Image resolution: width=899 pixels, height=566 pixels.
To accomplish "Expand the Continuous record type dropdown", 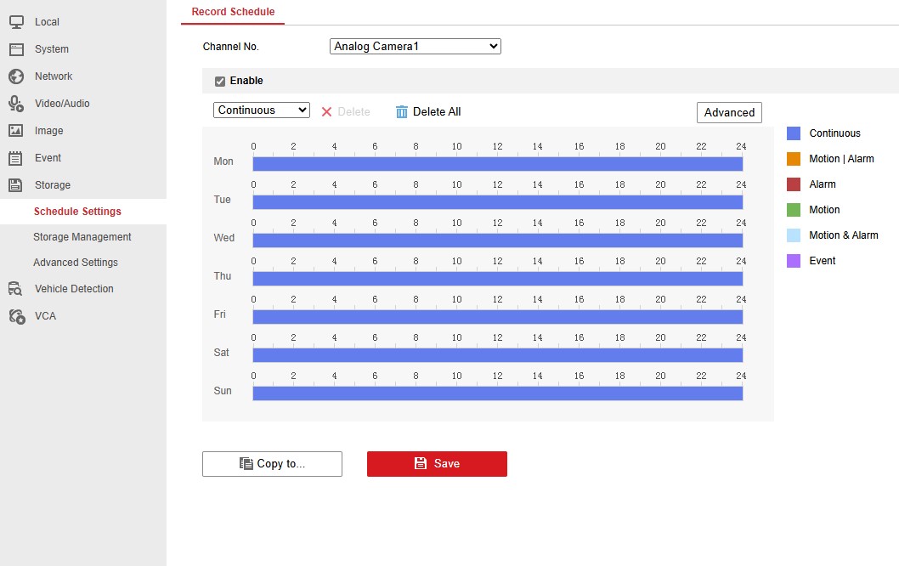I will coord(262,110).
